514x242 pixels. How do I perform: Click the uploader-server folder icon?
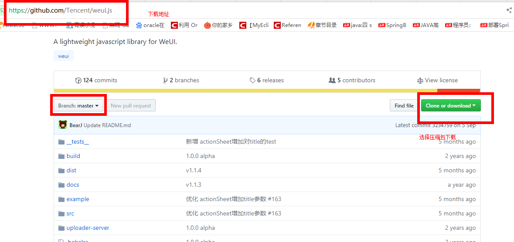pyautogui.click(x=61, y=228)
